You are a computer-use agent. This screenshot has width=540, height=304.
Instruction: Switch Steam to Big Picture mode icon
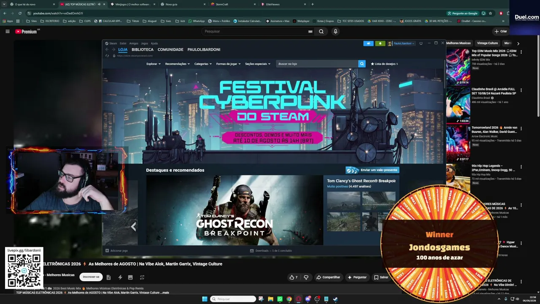coord(421,43)
